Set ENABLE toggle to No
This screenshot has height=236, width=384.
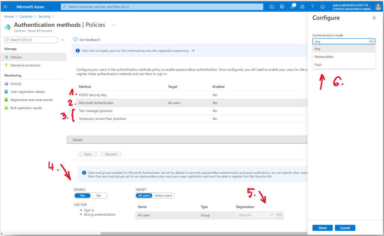[x=99, y=196]
